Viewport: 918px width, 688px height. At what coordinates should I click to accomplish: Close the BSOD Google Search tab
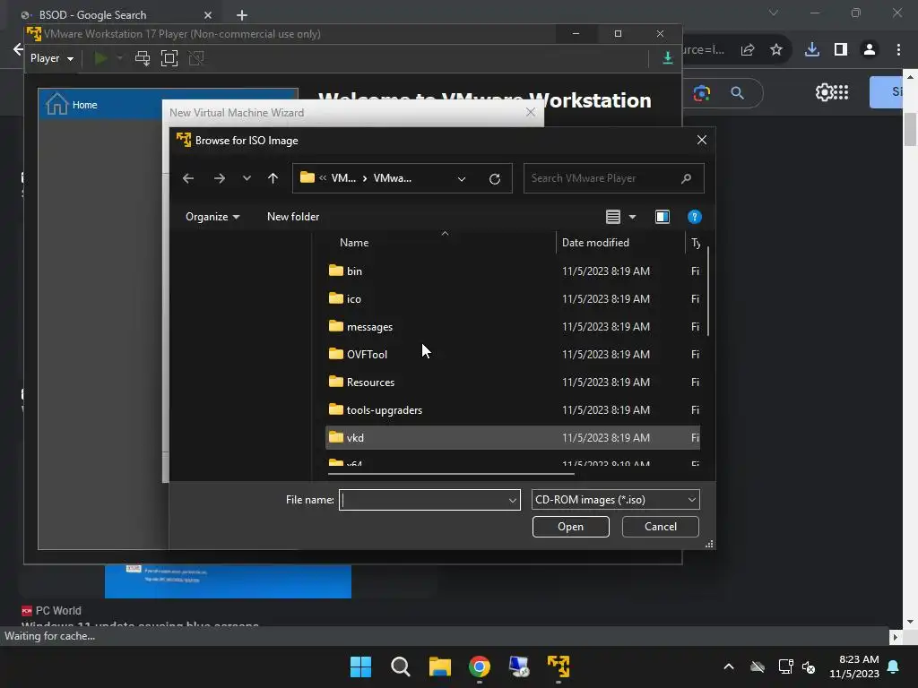(208, 15)
